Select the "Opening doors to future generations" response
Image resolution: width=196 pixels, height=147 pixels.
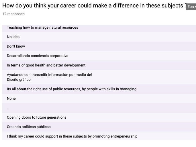pos(37,117)
